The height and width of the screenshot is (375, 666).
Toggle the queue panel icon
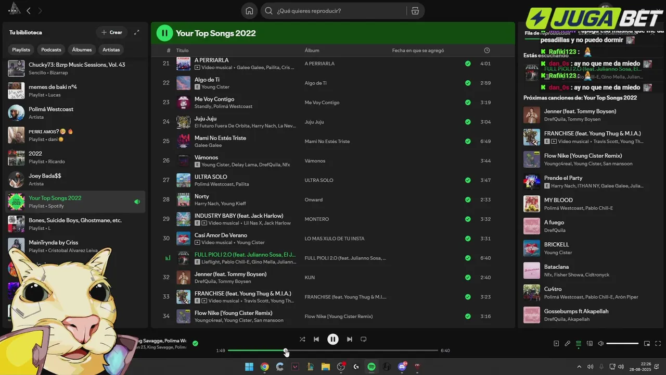point(579,343)
